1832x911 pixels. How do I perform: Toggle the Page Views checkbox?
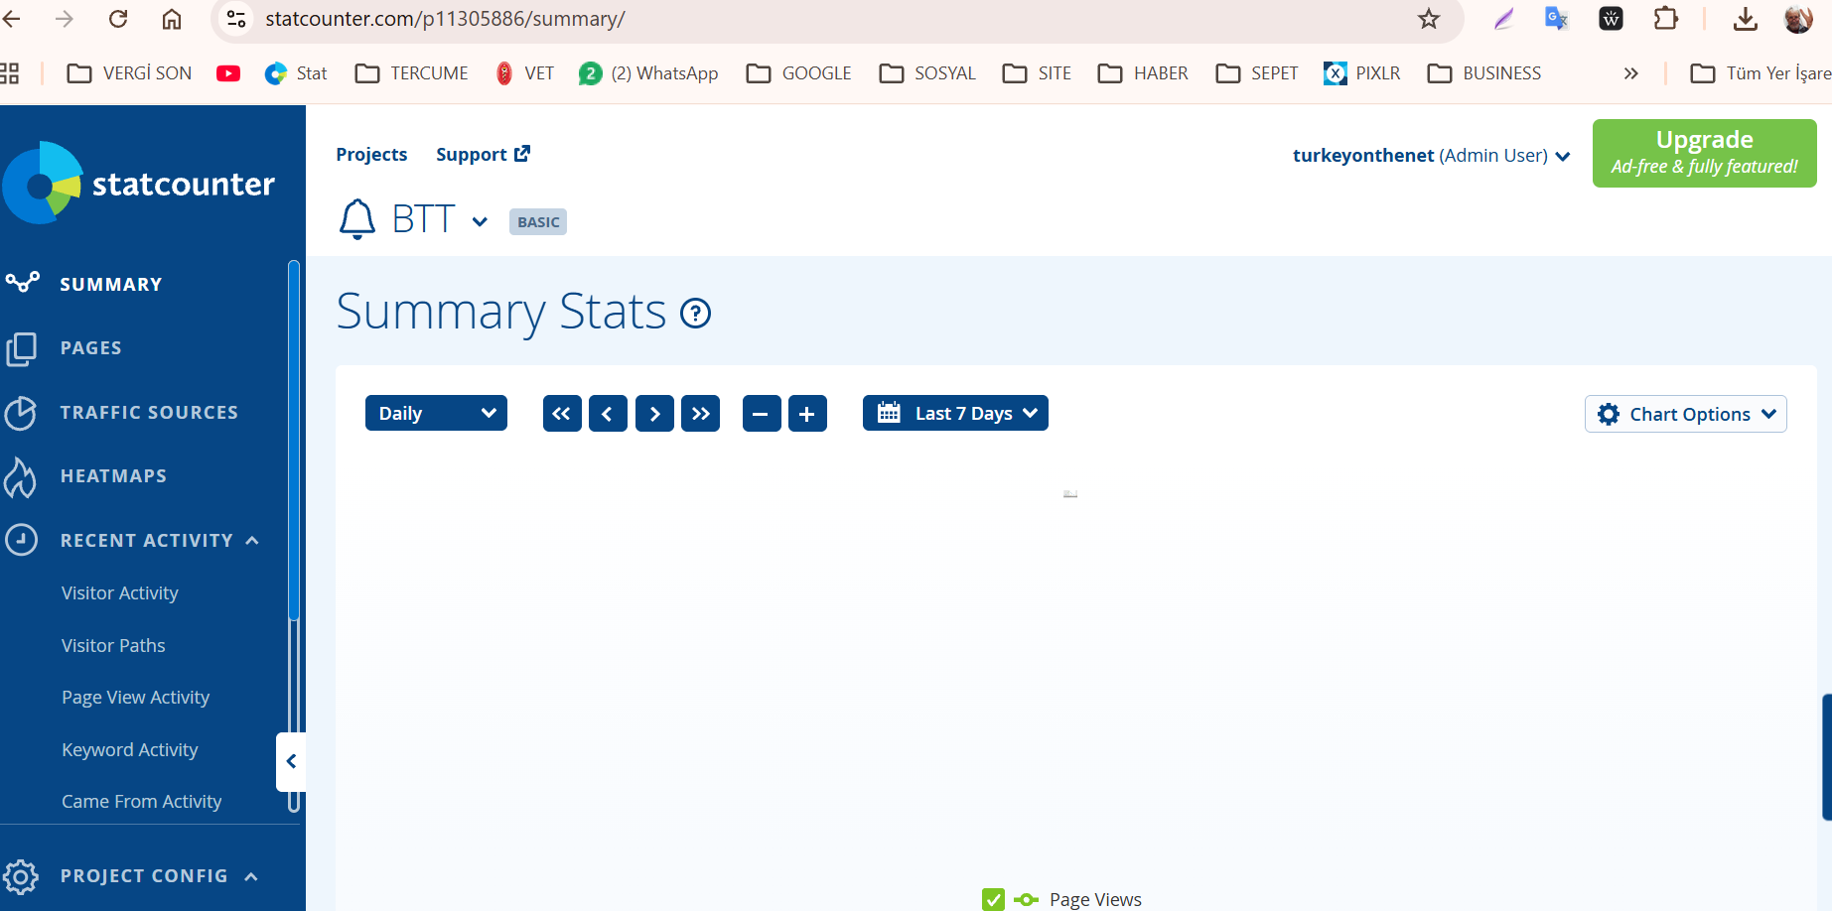pyautogui.click(x=993, y=899)
